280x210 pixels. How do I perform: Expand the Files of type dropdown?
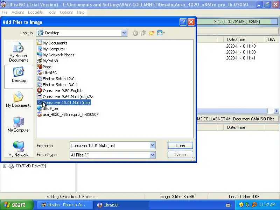152,155
